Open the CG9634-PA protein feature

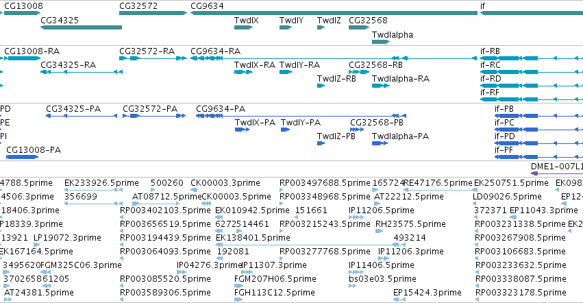[x=301, y=116]
